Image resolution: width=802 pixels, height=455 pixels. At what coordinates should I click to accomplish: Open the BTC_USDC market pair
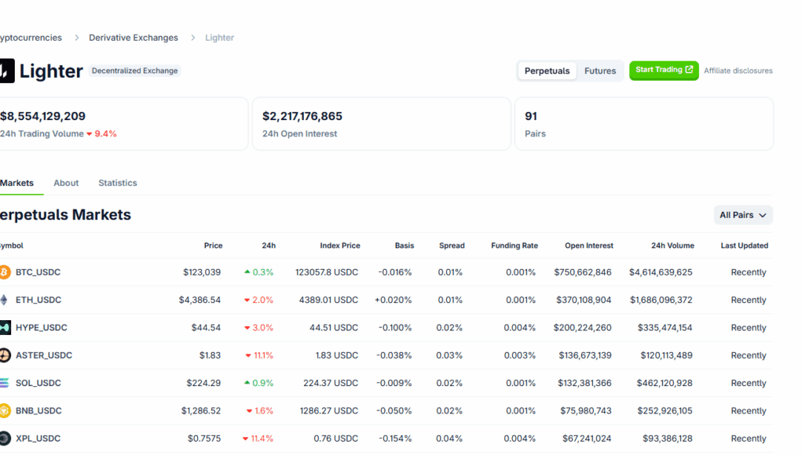coord(38,272)
